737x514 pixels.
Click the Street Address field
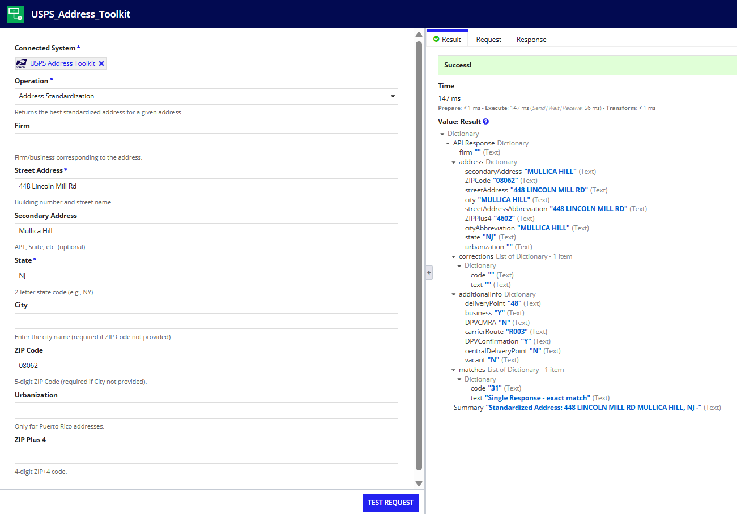pos(206,186)
